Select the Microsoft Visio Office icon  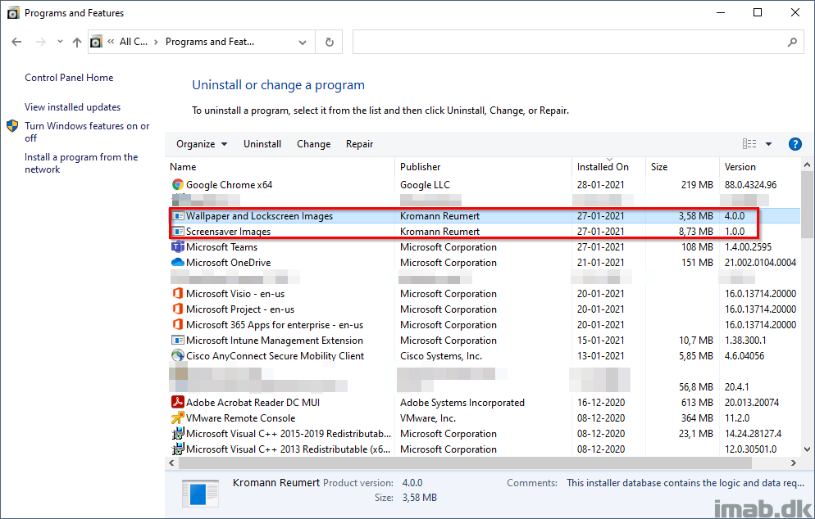click(x=178, y=294)
